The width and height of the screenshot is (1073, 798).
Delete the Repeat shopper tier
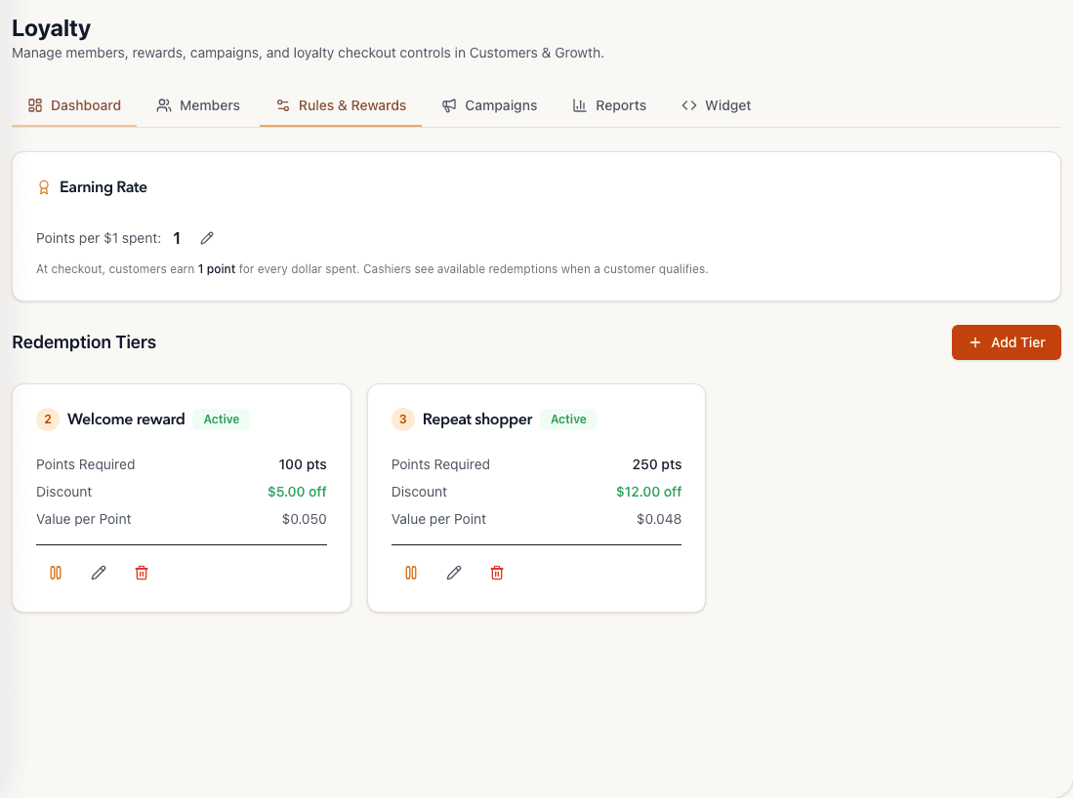[x=497, y=573]
